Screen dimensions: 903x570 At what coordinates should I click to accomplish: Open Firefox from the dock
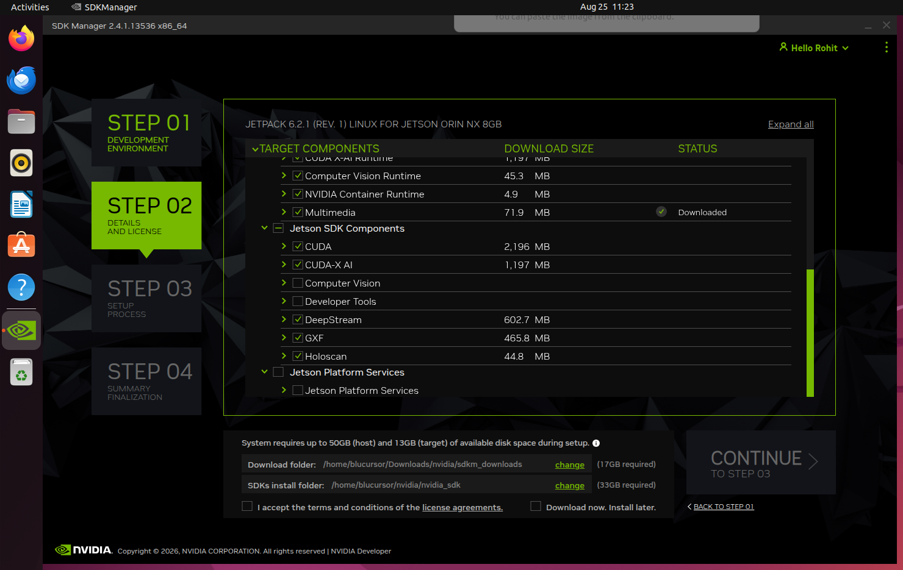[21, 38]
